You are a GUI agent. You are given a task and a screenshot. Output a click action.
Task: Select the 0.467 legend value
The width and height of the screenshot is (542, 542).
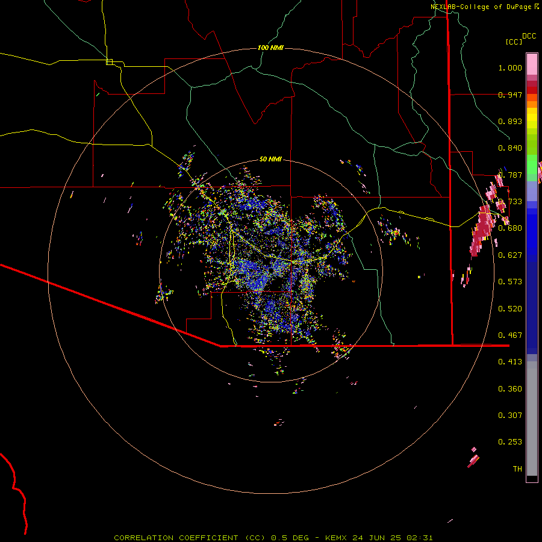tap(510, 335)
